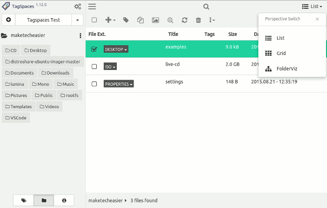Click the zoom-in magnifier toolbar icon
The width and height of the screenshot is (327, 208).
pyautogui.click(x=170, y=20)
